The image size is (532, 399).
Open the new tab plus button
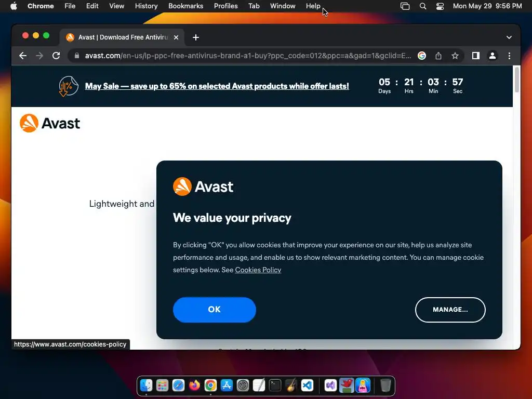(196, 37)
